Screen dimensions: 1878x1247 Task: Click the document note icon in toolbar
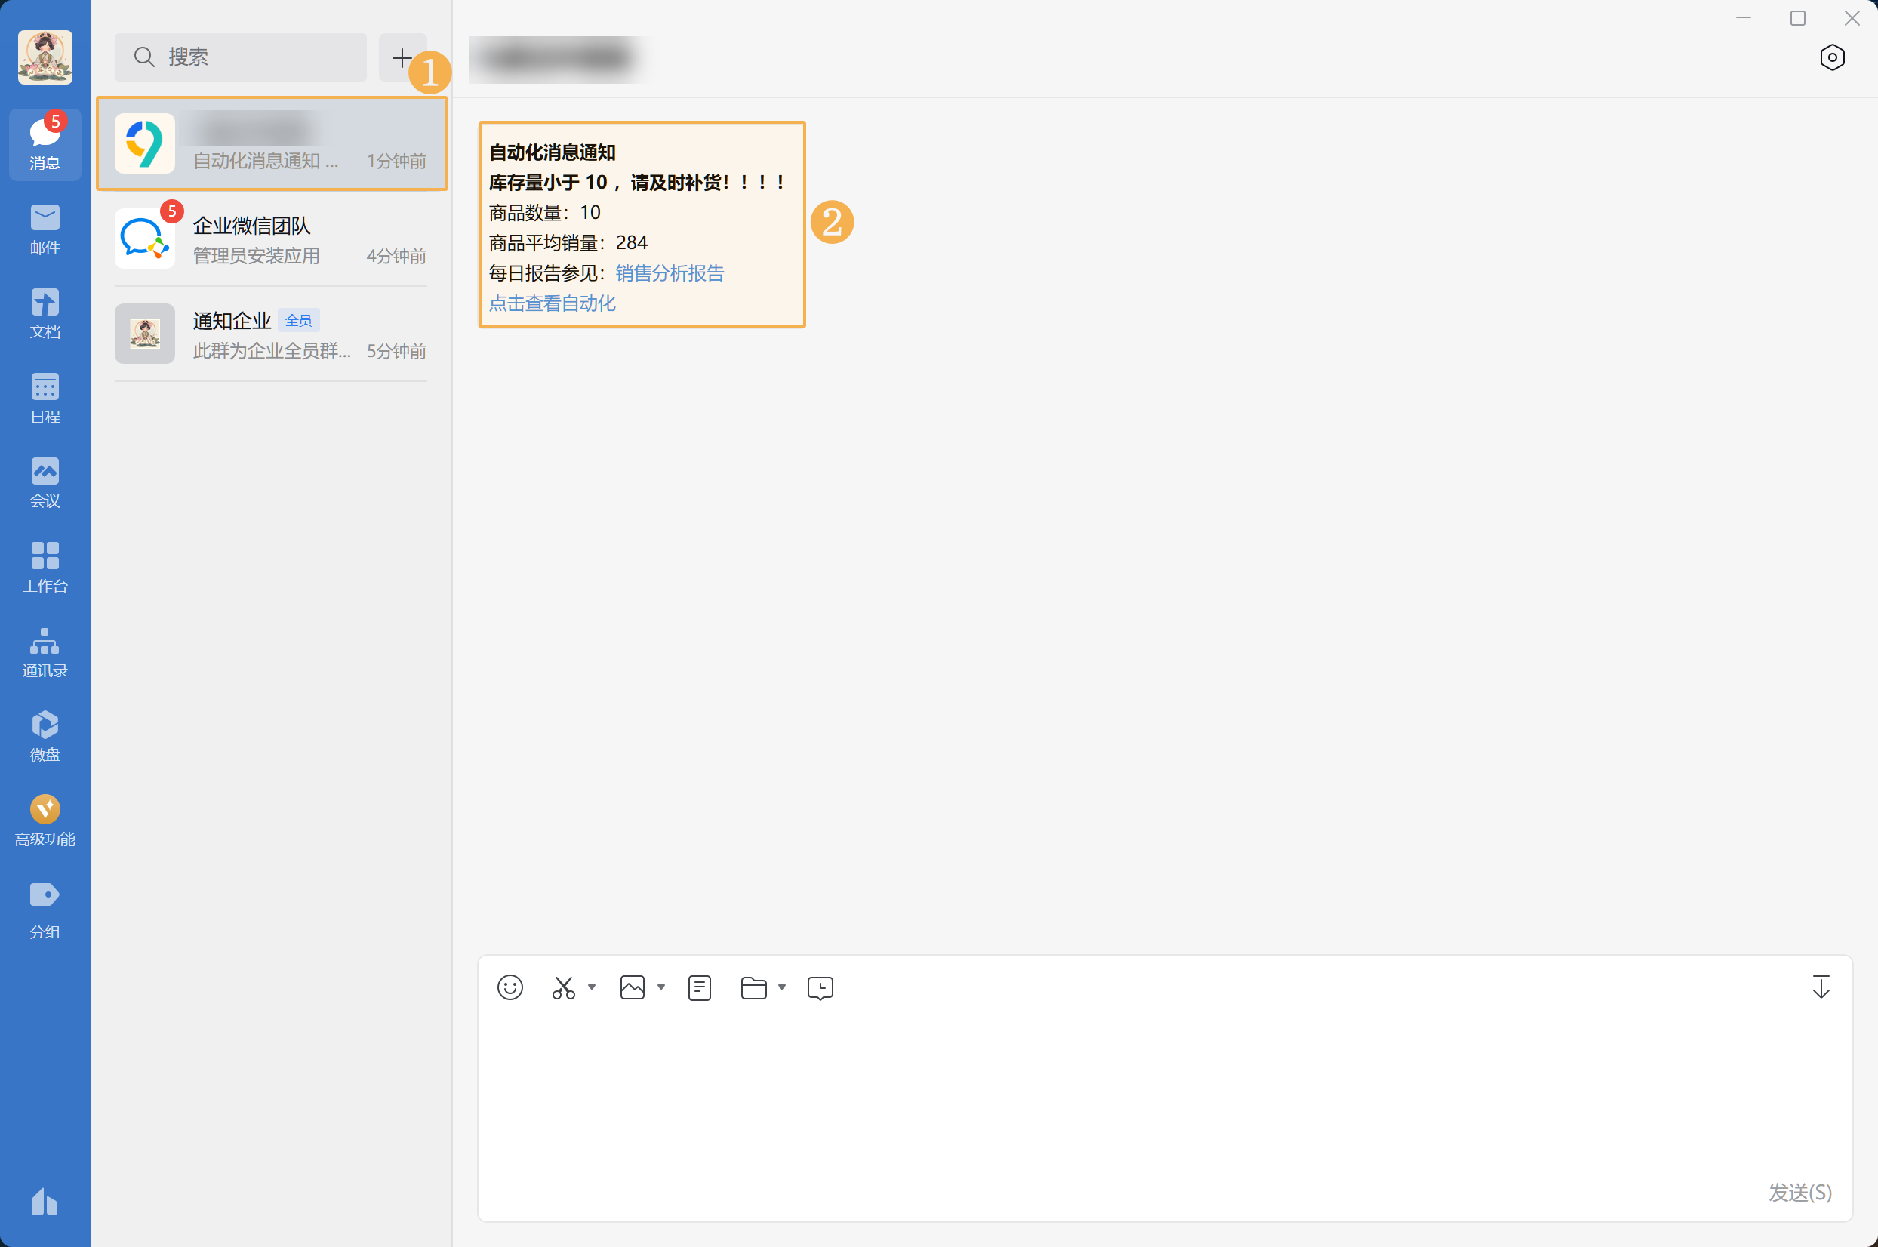click(699, 988)
